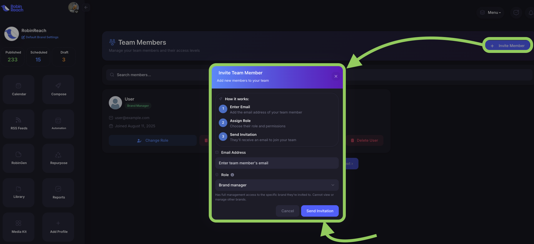Collapse the sidebar with the back arrow
This screenshot has height=244, width=534.
86,7
